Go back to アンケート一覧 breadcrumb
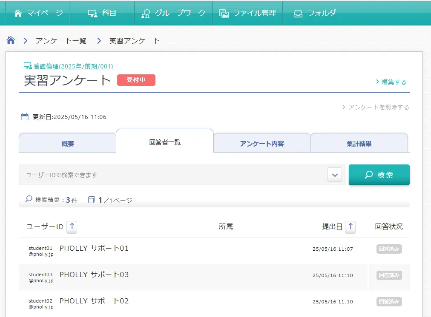This screenshot has width=431, height=317. click(61, 41)
